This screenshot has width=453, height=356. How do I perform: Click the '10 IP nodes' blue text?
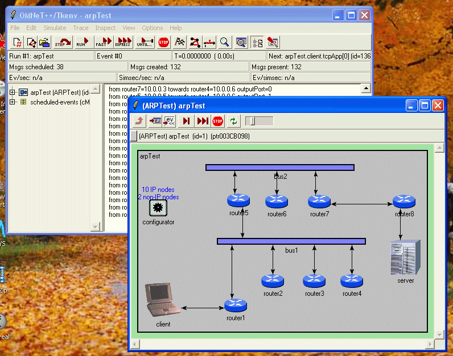point(158,190)
